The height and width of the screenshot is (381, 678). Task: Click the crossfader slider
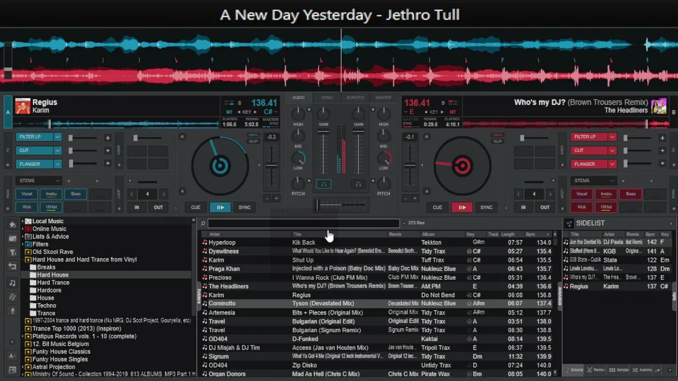tap(341, 205)
